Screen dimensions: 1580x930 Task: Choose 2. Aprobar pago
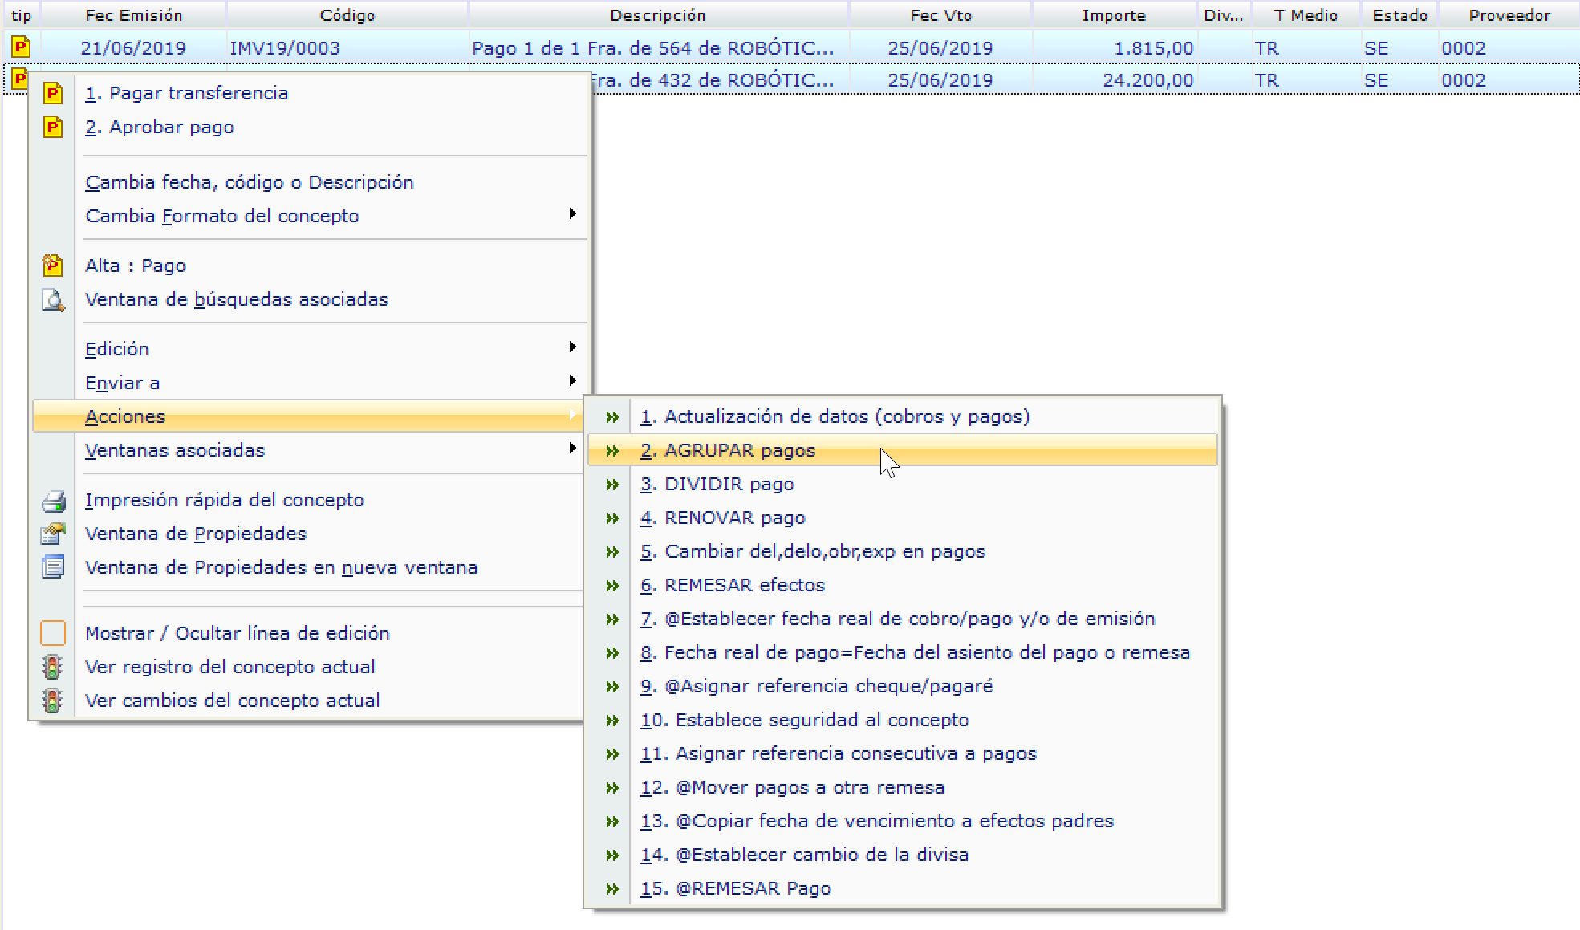coord(160,127)
